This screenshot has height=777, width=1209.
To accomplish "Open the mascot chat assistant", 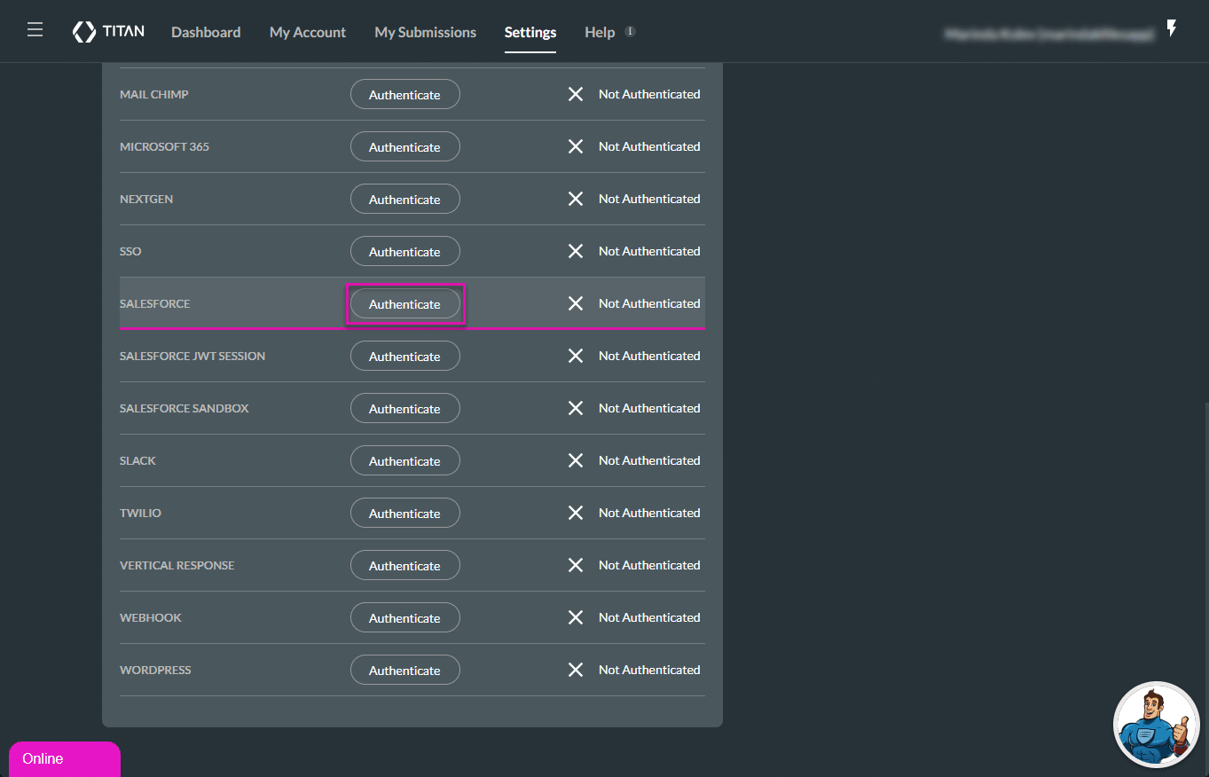I will pyautogui.click(x=1156, y=725).
